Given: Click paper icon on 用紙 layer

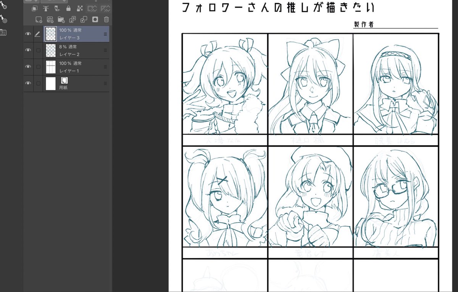Looking at the screenshot, I should tap(64, 81).
